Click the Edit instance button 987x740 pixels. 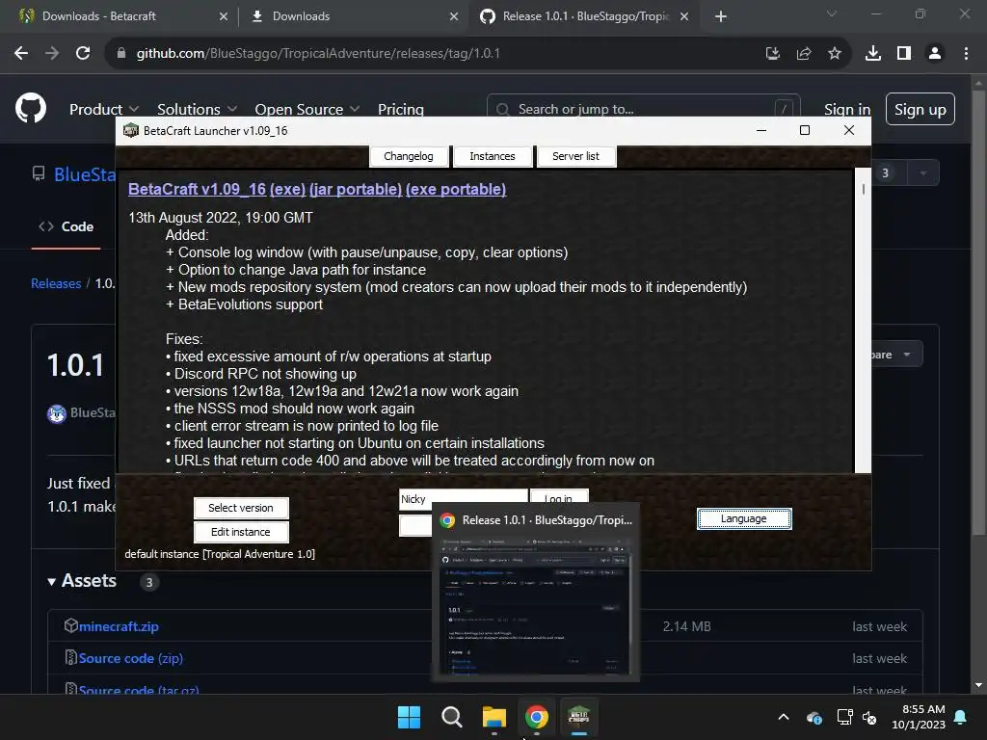241,532
